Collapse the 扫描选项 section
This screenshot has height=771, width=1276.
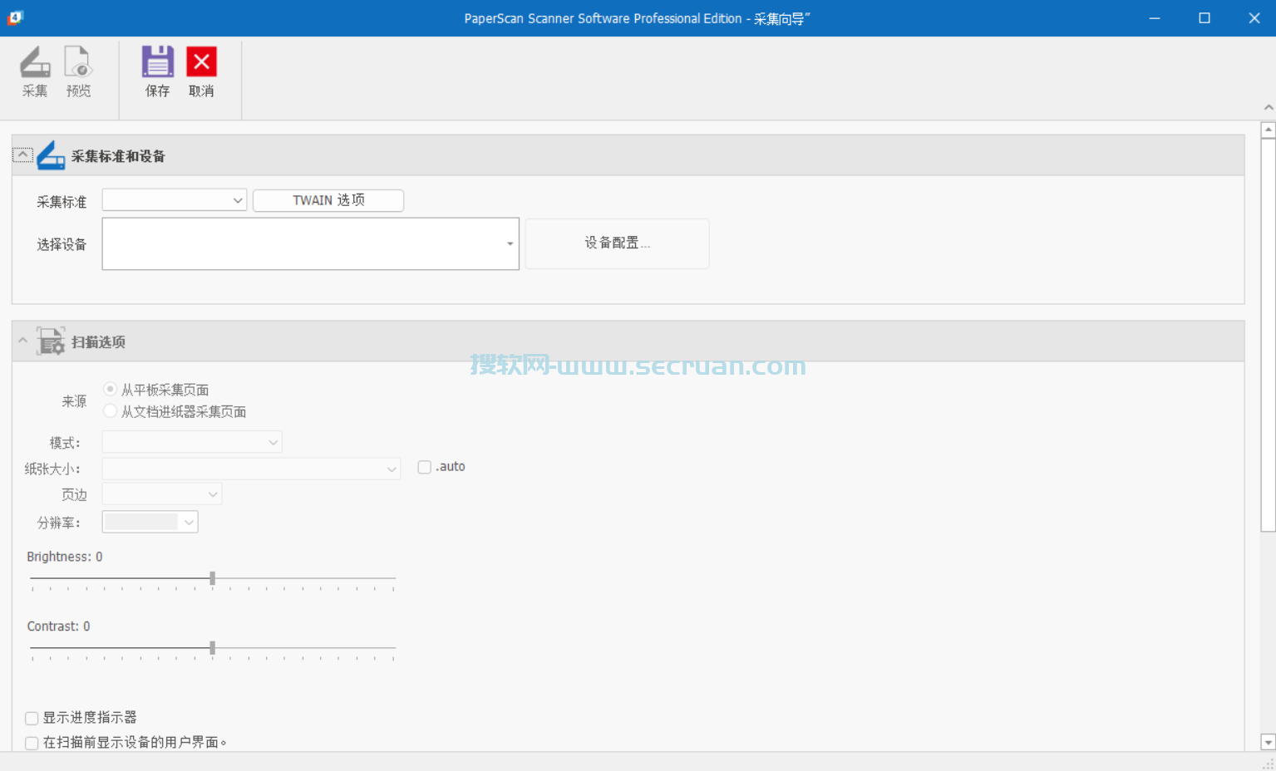pos(22,341)
